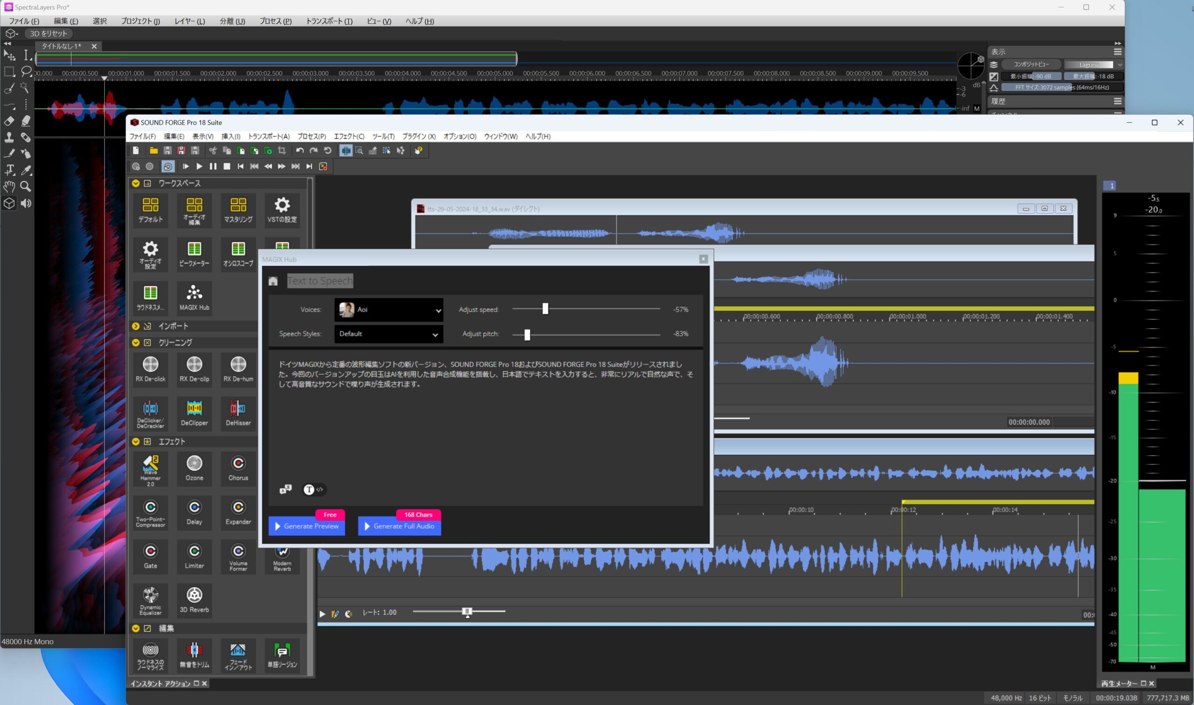Toggle the 3D view cube tool in SpectraLayers

(9, 203)
